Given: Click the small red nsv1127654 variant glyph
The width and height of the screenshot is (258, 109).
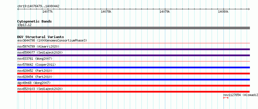Looking at the screenshot, I should [x=226, y=98].
